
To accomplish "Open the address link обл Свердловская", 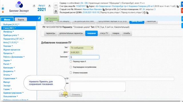I will click(125, 6).
